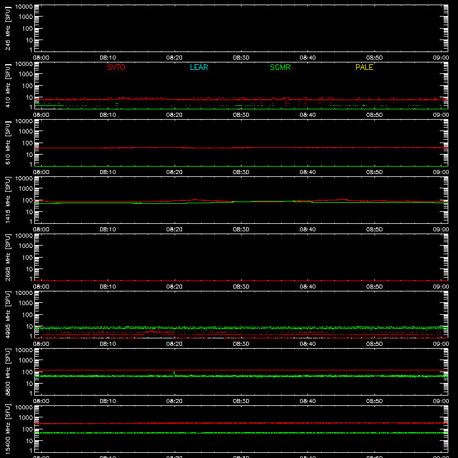Click 08:10 tick label under 2695 MHz panel
This screenshot has width=458, height=458.
click(108, 287)
